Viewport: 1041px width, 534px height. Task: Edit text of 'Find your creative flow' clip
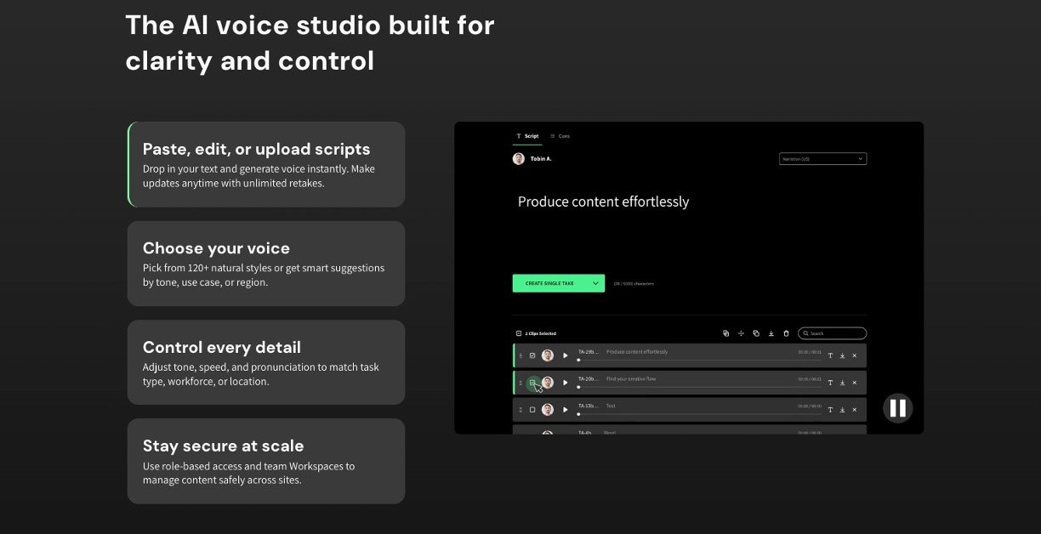[830, 383]
